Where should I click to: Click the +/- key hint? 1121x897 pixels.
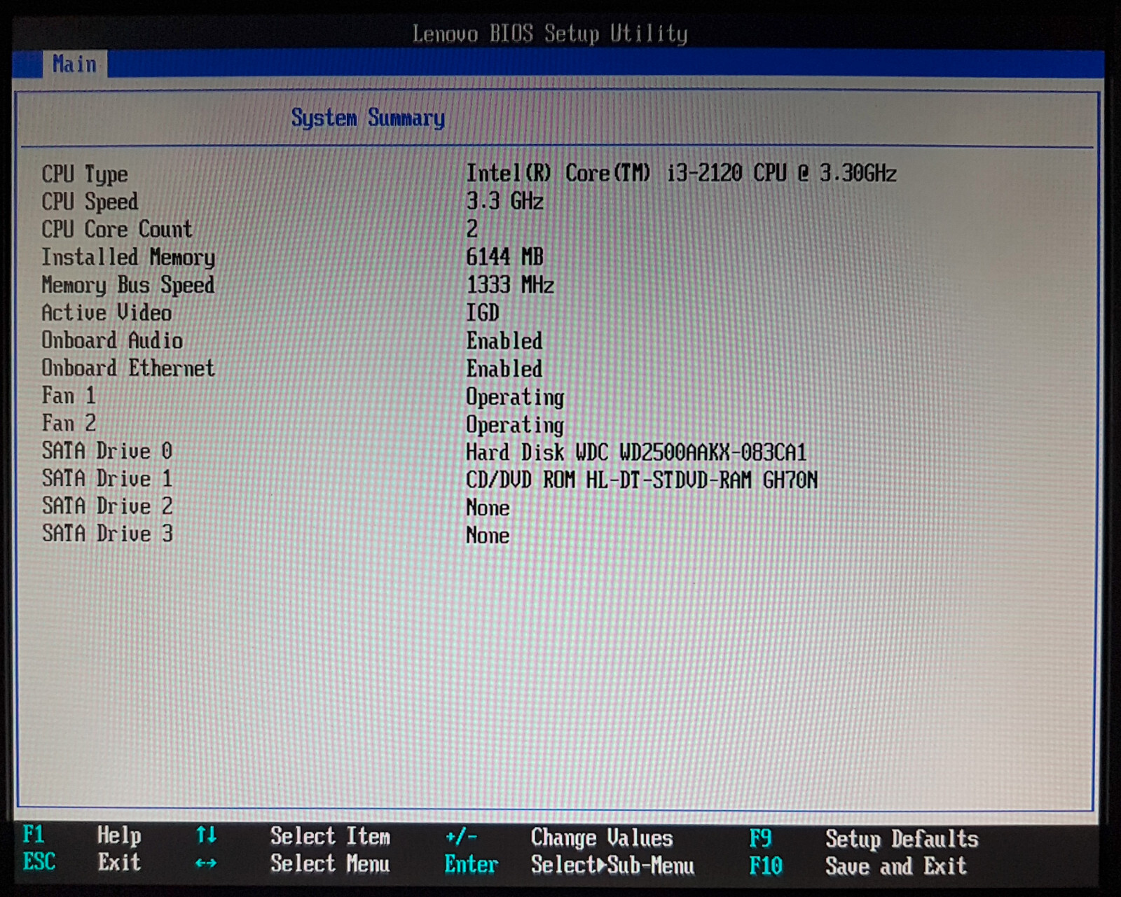tap(461, 837)
